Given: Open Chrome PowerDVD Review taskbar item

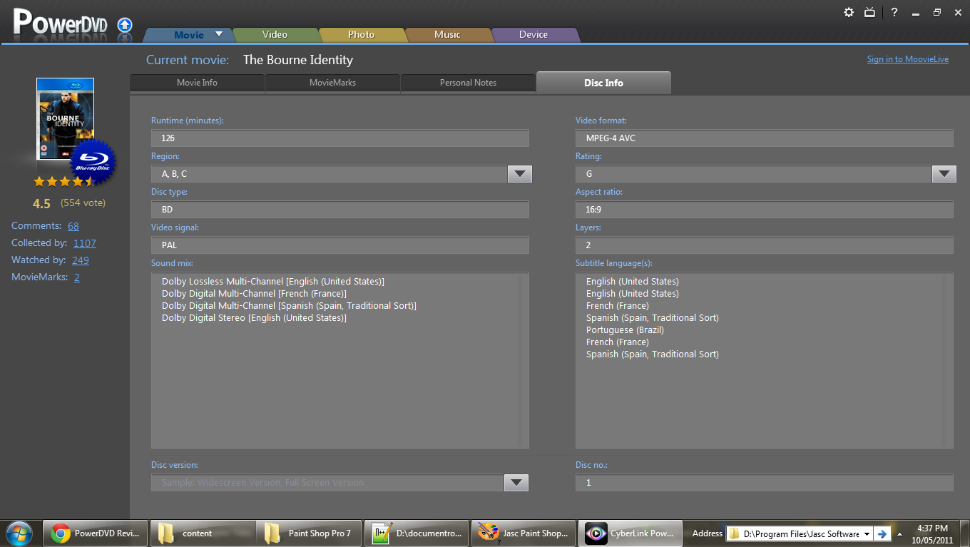Looking at the screenshot, I should tap(96, 533).
